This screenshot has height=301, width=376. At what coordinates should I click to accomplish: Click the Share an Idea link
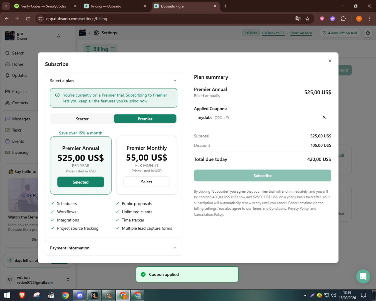301,33
